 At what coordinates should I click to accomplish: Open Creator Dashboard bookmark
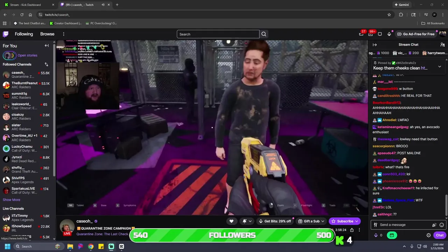[x=66, y=23]
